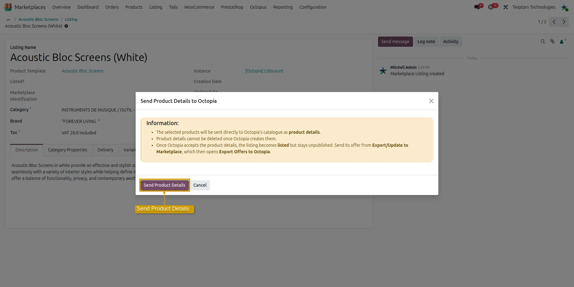Image resolution: width=574 pixels, height=287 pixels.
Task: Open the Listing breadcrumb link
Action: click(71, 20)
